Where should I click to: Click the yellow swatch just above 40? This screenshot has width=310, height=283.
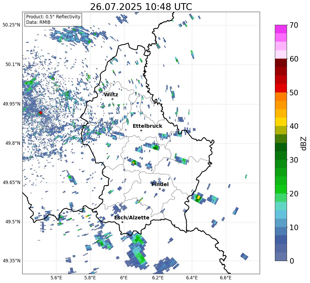[281, 122]
